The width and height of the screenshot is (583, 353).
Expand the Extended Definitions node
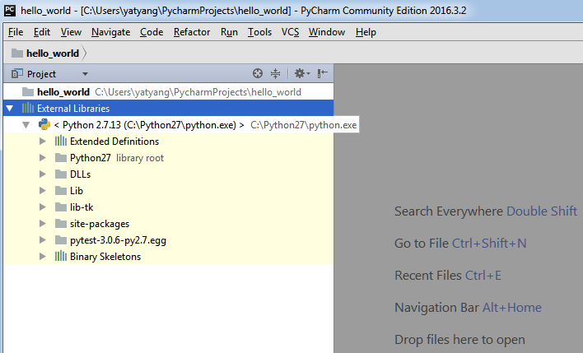click(42, 142)
